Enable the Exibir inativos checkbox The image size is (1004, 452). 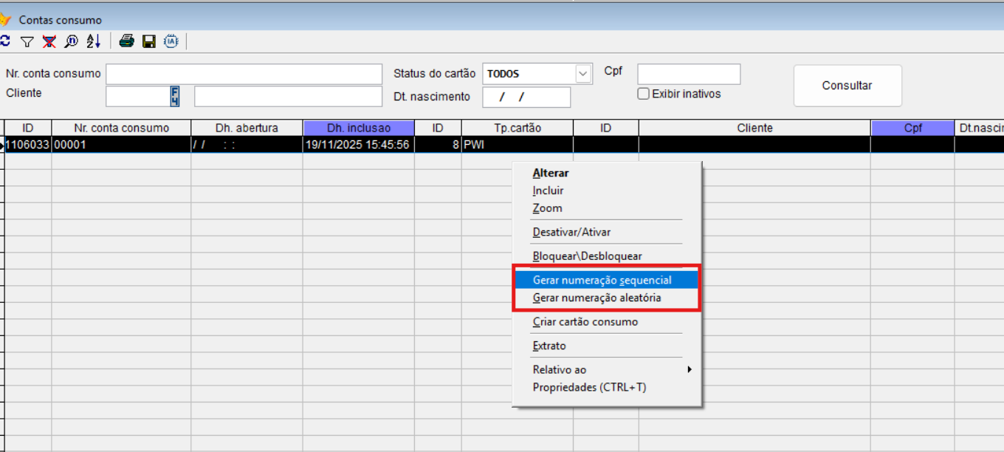point(644,94)
